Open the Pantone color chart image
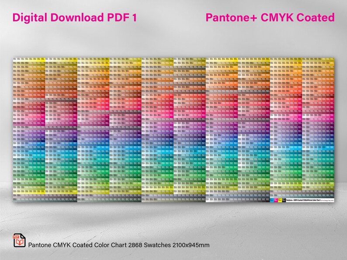 tap(173, 130)
